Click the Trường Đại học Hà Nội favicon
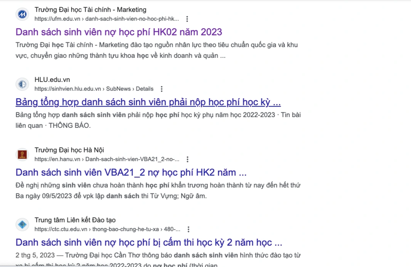The width and height of the screenshot is (411, 267). point(22,154)
